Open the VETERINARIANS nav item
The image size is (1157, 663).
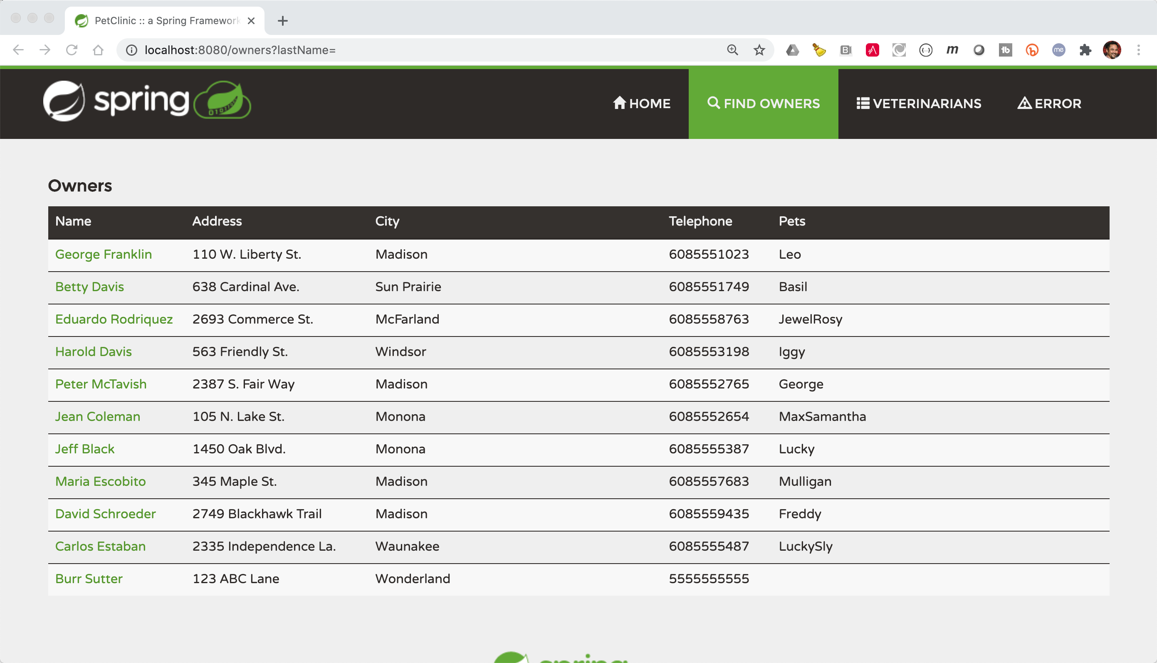point(919,104)
